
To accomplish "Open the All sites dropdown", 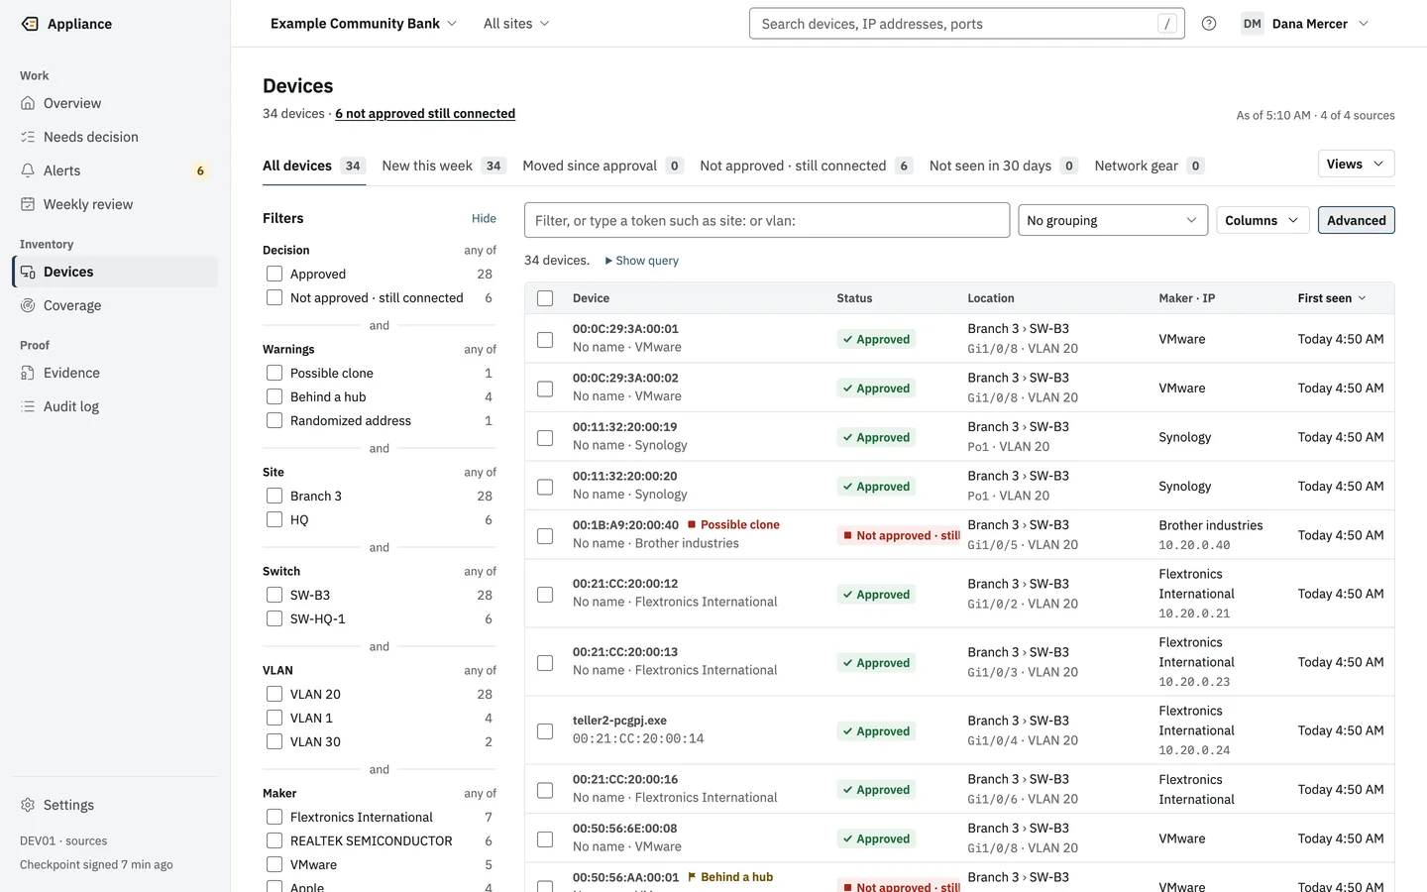I will pos(516,24).
